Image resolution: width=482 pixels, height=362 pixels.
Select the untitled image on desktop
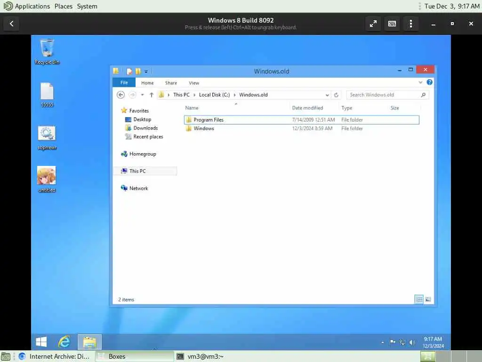tap(47, 180)
